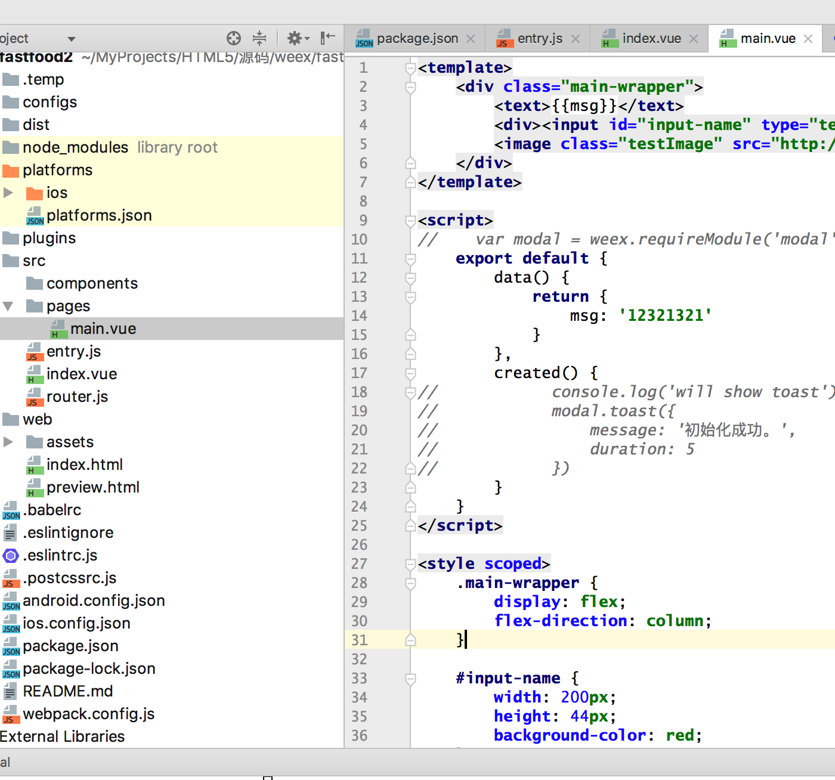Select the src folder
The width and height of the screenshot is (835, 780).
coord(24,261)
